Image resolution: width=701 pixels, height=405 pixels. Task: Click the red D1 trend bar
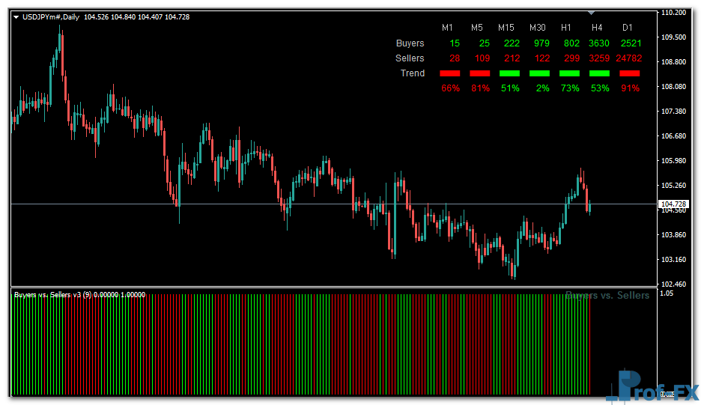click(630, 73)
